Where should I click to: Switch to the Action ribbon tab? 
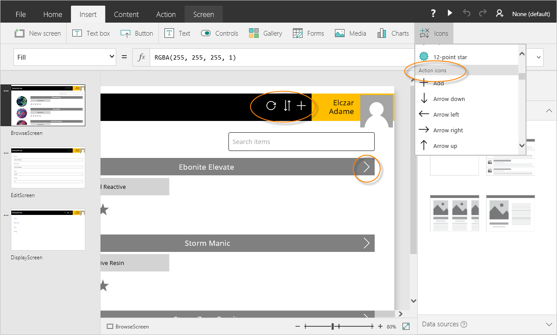point(166,14)
